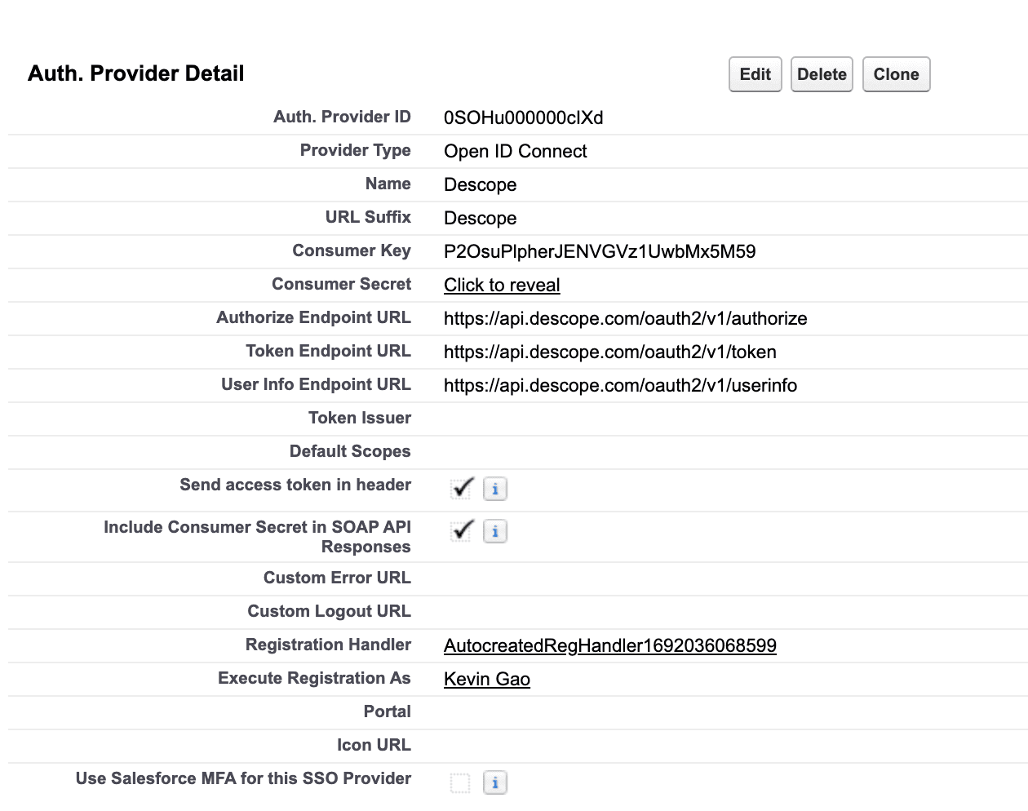The image size is (1028, 811).
Task: Enable "Use Salesforce MFA for this SSO Provider"
Action: click(x=459, y=781)
